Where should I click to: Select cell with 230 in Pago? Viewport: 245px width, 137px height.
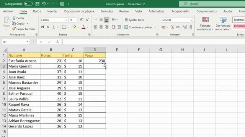click(95, 61)
